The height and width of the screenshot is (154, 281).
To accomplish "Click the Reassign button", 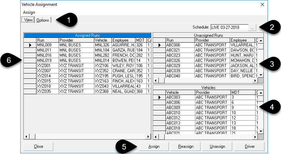I will [x=185, y=146].
